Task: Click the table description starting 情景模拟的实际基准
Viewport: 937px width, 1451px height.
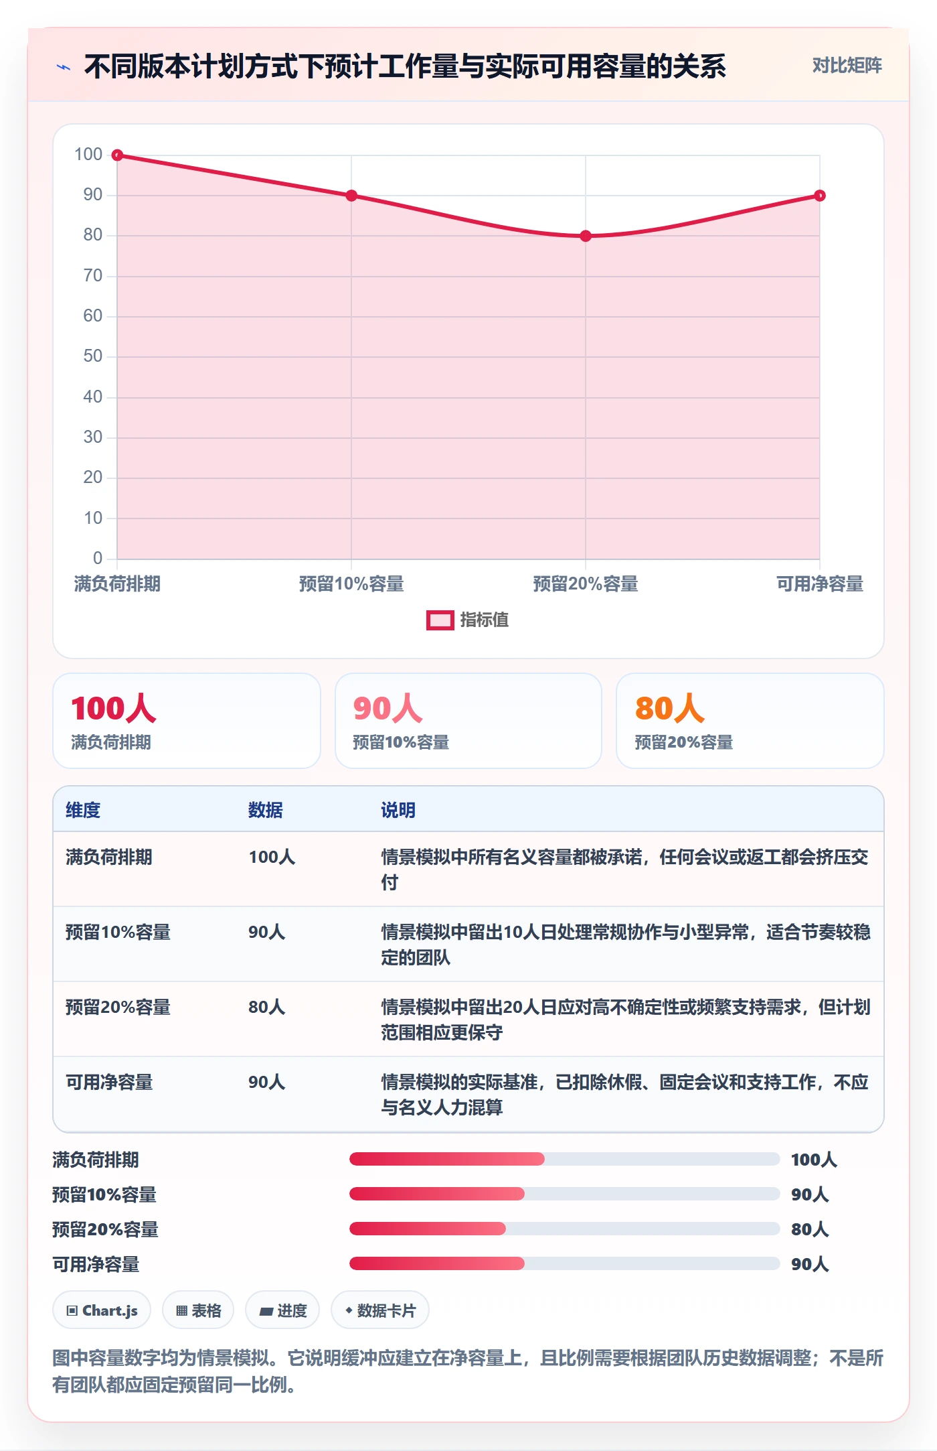Action: click(x=625, y=1095)
